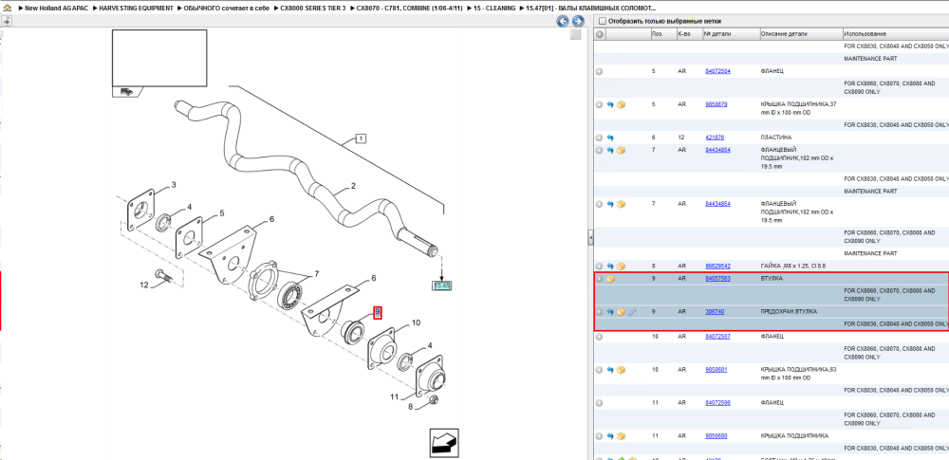Show replacement arrow for part 9858679

pyautogui.click(x=610, y=104)
